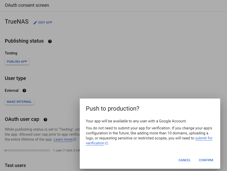Click the MAKE INTERNAL button
Screen dimensions: 227x171
click(19, 102)
